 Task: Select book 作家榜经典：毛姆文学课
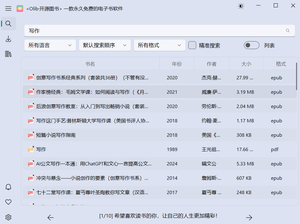point(92,92)
